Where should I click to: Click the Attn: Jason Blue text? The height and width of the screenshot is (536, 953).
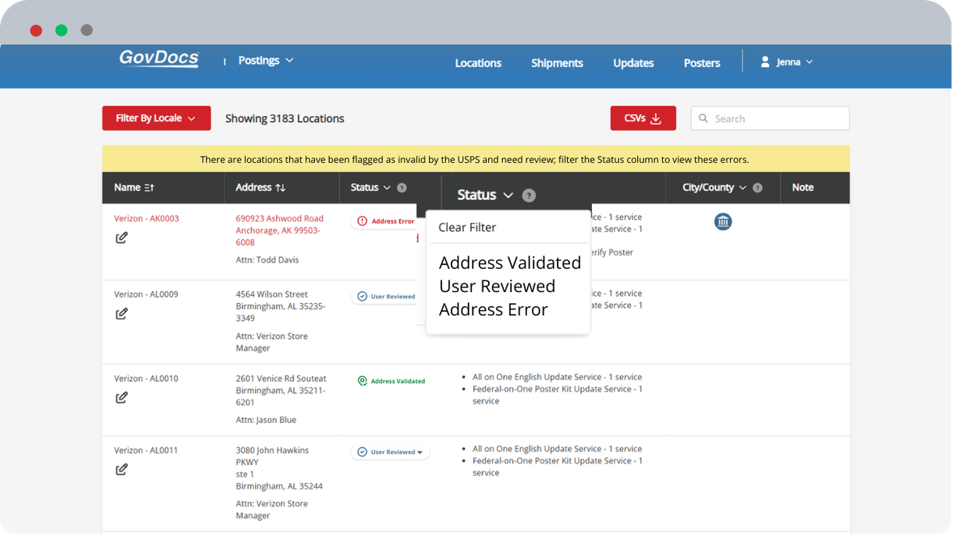coord(266,420)
